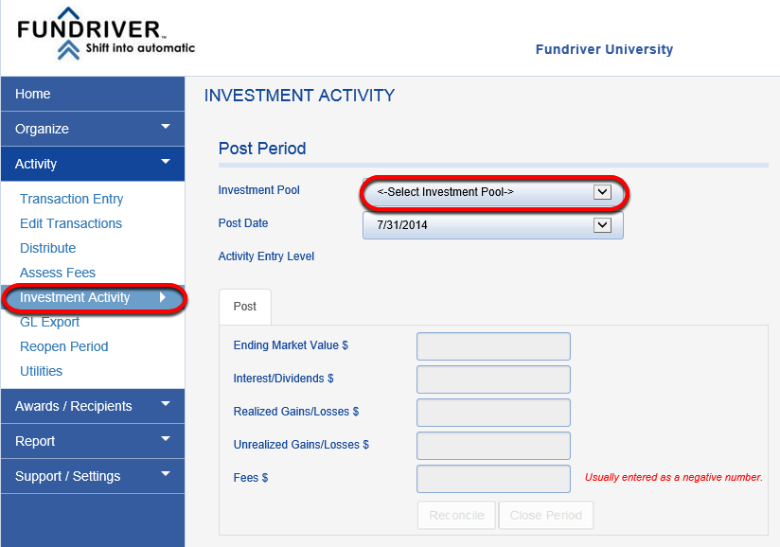Expand the Report menu
This screenshot has width=780, height=547.
click(x=93, y=441)
